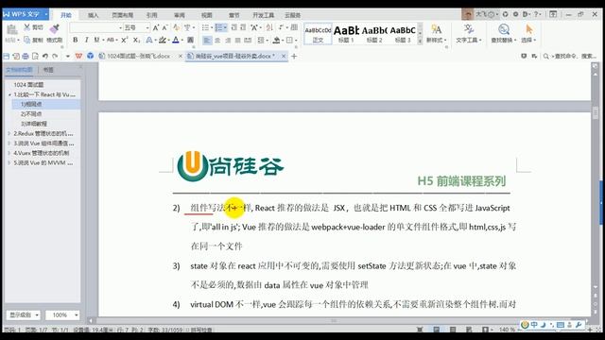605x340 pixels.
Task: Click the search command field
Action: click(570, 57)
